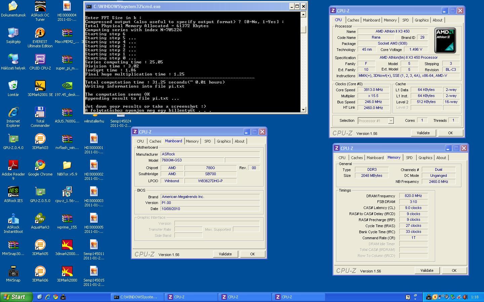Screen dimensions: 484x302
Task: Open ASRock InstantBoot icon
Action: pos(13,223)
